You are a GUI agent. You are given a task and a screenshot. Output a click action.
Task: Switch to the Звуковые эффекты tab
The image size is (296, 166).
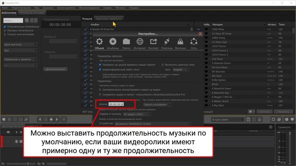(x=109, y=19)
